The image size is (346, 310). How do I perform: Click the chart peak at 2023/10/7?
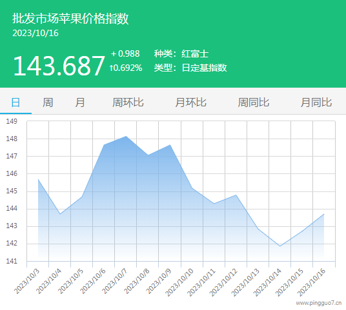126,136
